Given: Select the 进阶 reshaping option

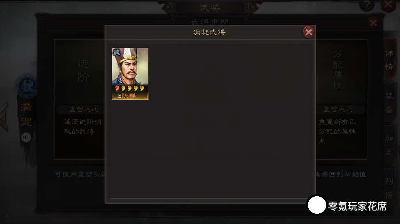Looking at the screenshot, I should [84, 70].
